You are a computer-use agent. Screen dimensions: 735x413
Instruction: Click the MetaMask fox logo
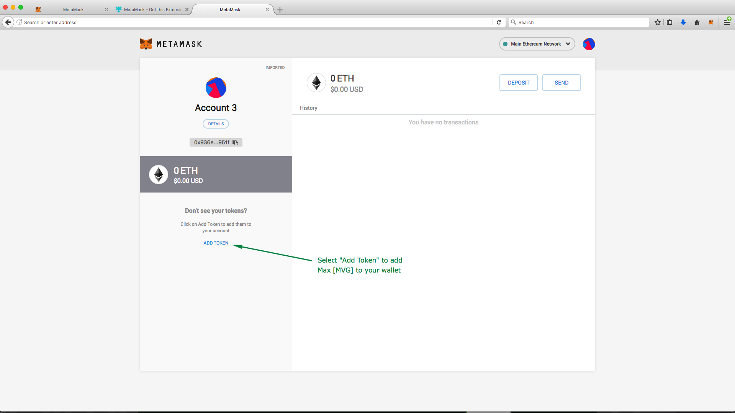click(x=146, y=44)
